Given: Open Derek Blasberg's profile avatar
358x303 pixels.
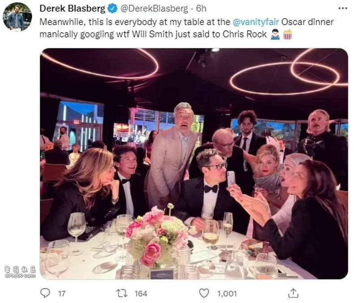Looking at the screenshot, I should pos(17,17).
